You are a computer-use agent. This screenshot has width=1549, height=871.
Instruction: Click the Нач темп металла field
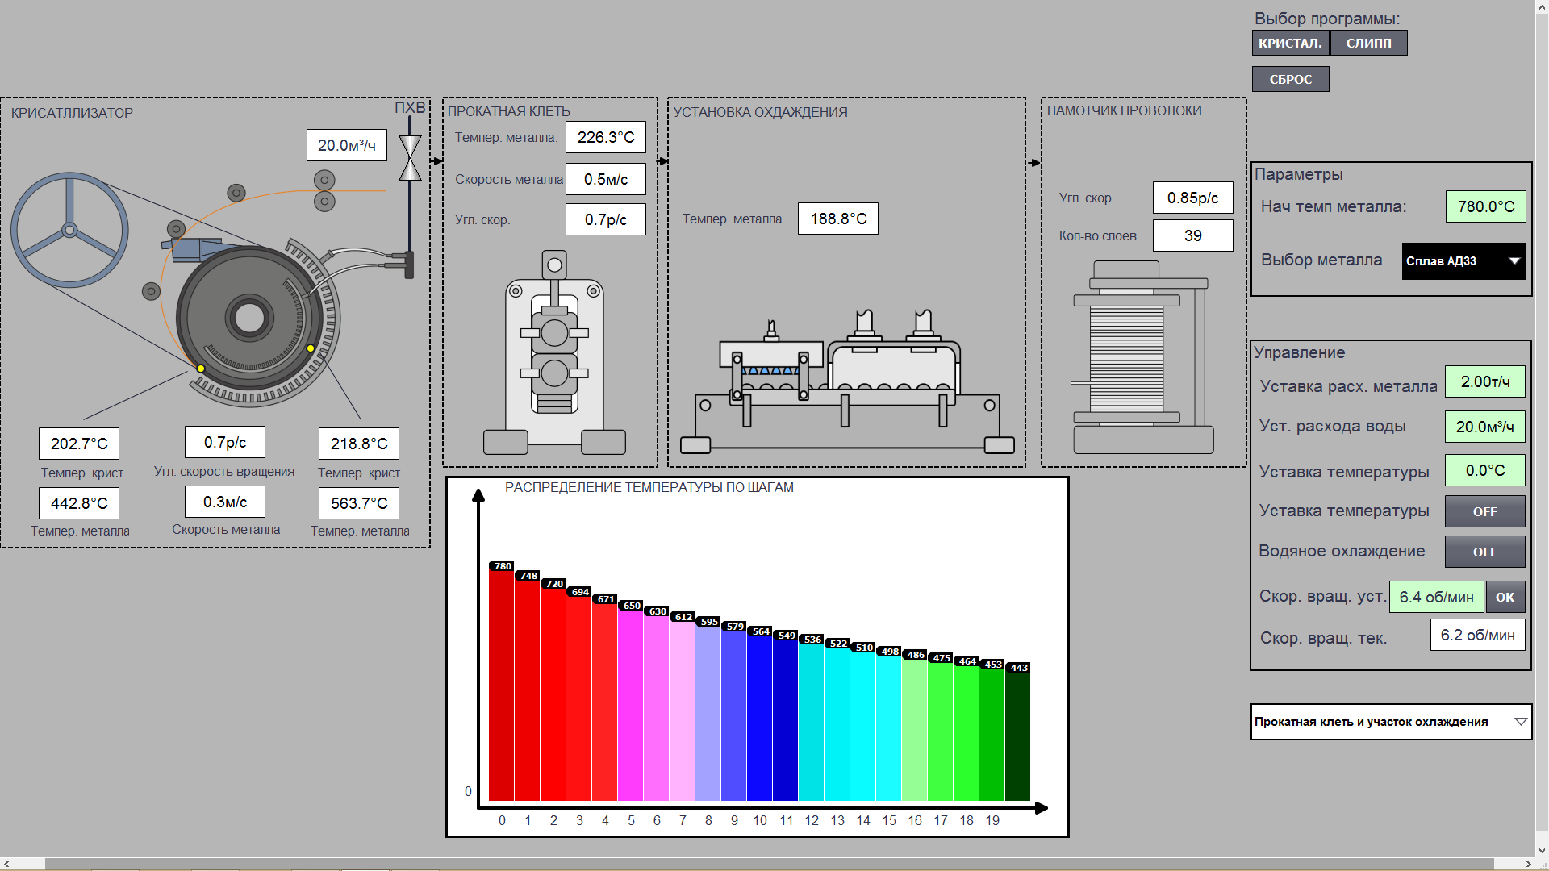click(1484, 207)
